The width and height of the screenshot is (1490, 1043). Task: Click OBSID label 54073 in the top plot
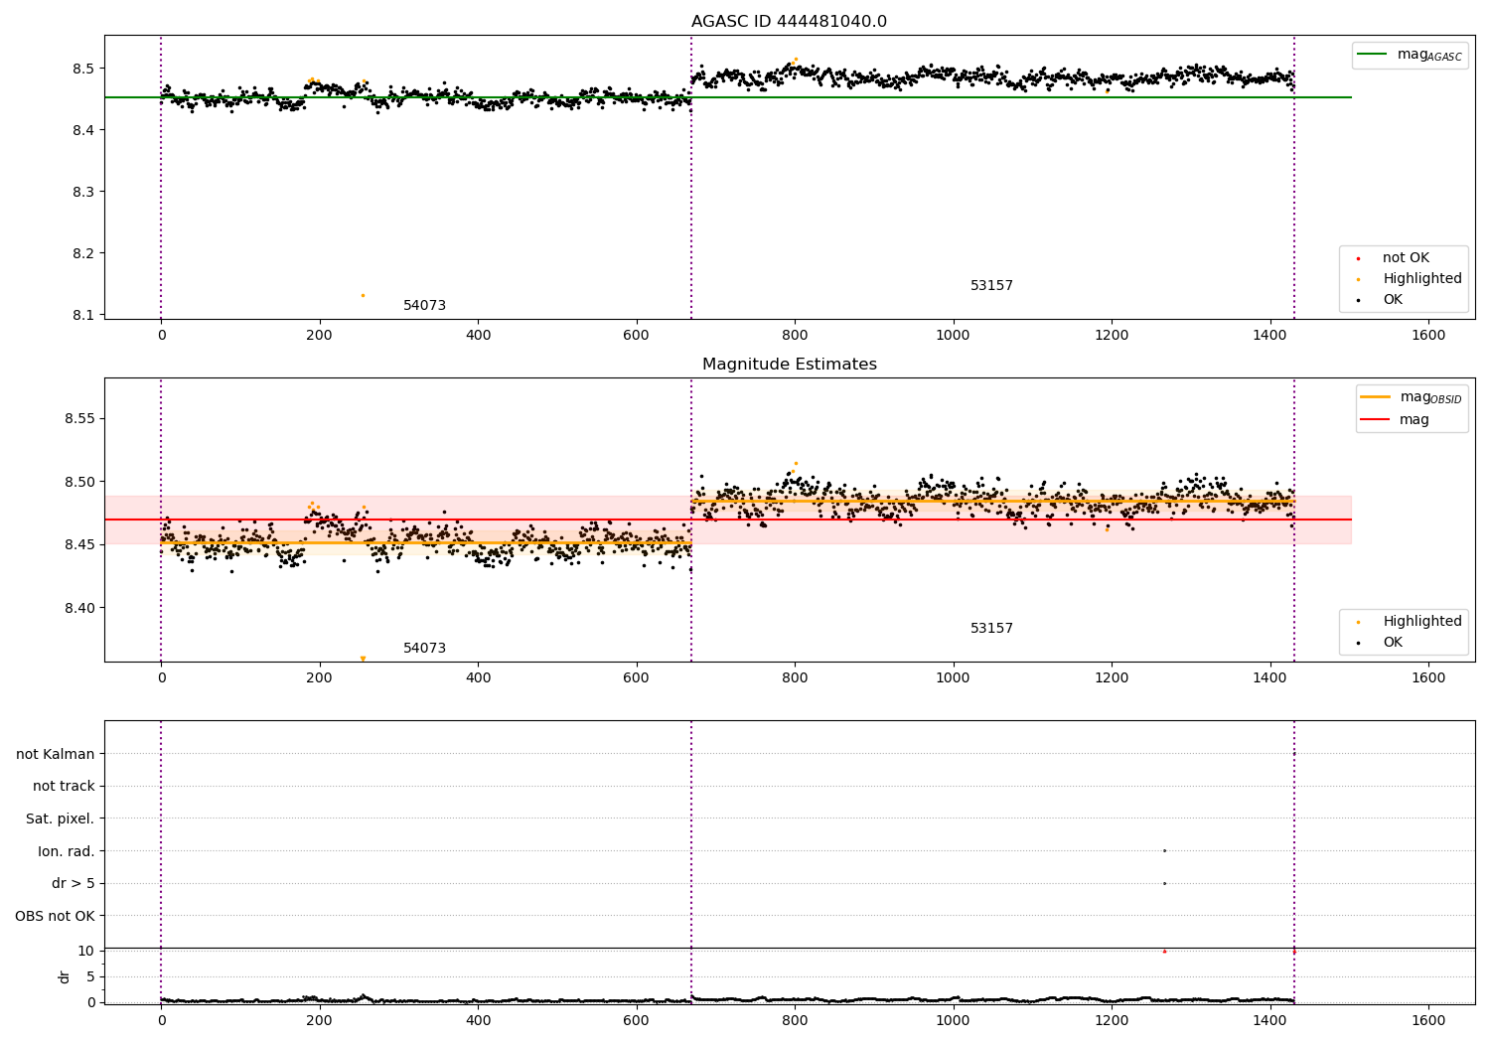pyautogui.click(x=424, y=306)
